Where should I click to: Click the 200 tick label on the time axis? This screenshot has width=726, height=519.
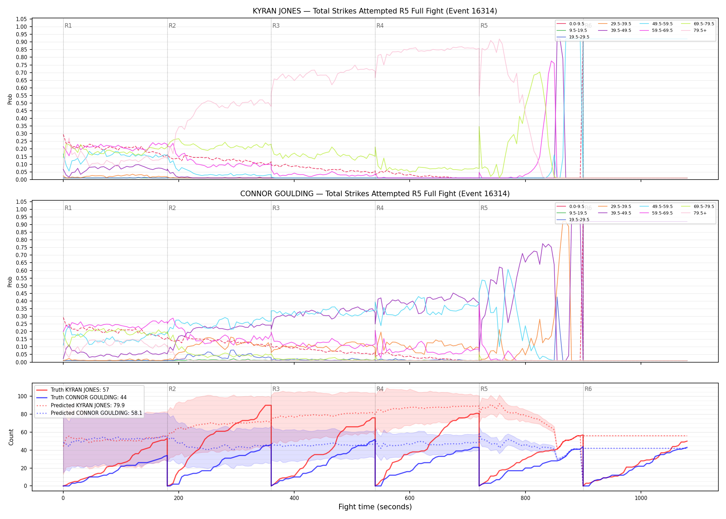(178, 498)
